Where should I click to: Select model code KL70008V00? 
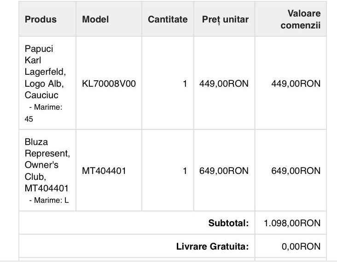(109, 84)
